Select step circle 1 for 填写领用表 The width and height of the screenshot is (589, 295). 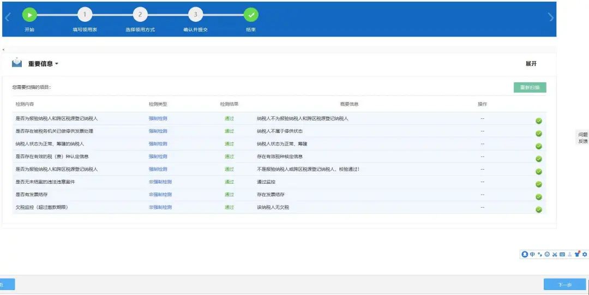coord(85,15)
